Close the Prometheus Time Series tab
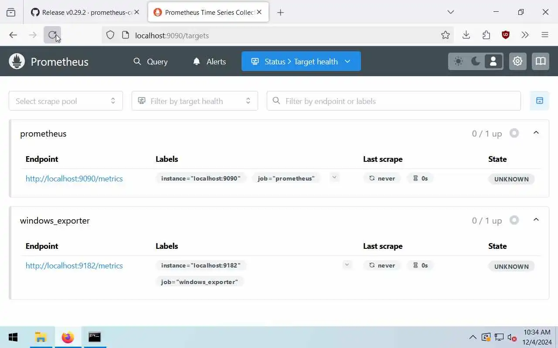Screen dimensions: 558x348 point(259,12)
